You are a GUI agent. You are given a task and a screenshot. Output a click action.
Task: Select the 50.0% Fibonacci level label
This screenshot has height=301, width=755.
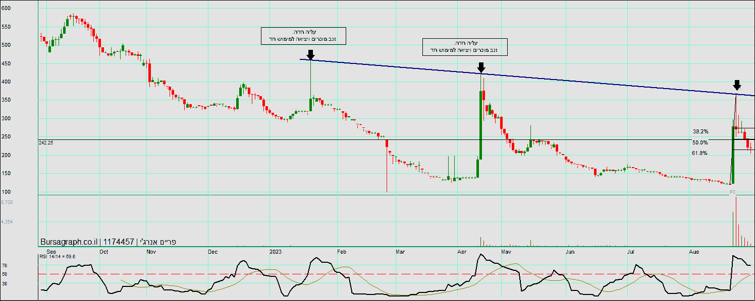[700, 142]
